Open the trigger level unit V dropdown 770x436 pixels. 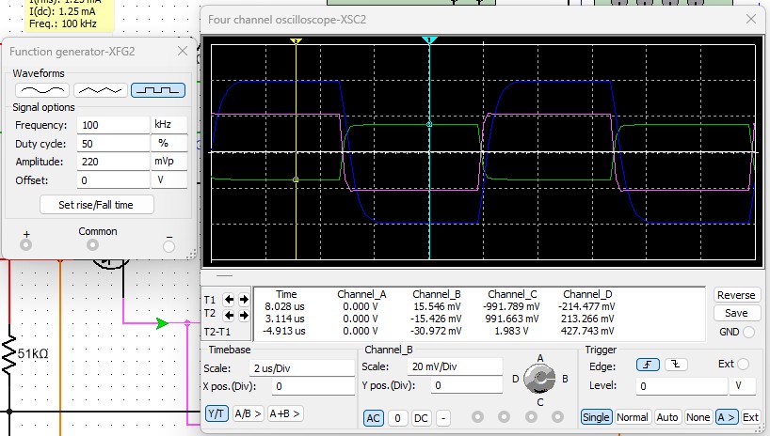[x=742, y=386]
